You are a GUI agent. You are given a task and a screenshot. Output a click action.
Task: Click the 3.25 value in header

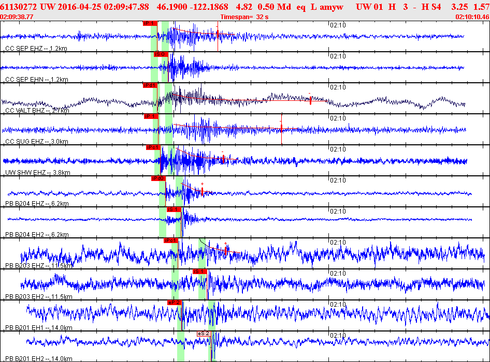pyautogui.click(x=459, y=7)
